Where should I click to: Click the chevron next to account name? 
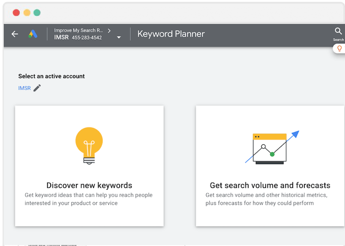pos(109,30)
